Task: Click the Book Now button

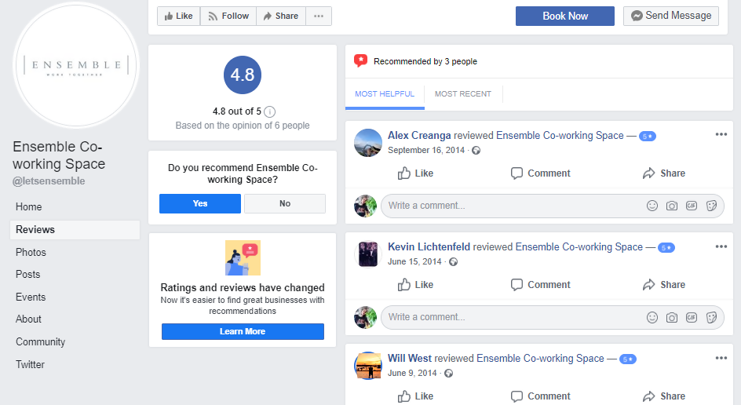Action: coord(564,16)
